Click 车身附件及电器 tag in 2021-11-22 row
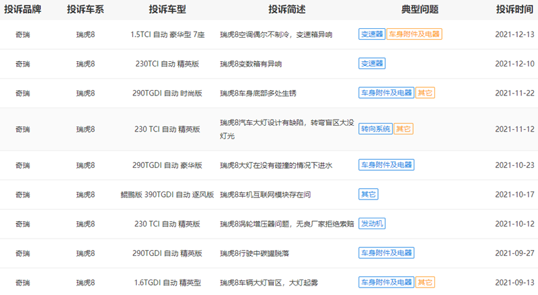Screen dimensions: 538x295 point(386,93)
